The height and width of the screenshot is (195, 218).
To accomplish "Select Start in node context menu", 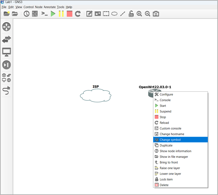I will coord(181,106).
